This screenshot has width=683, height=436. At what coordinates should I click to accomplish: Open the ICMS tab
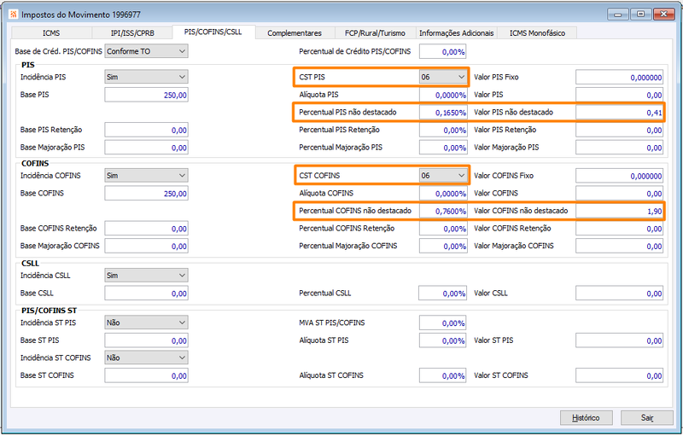point(51,33)
